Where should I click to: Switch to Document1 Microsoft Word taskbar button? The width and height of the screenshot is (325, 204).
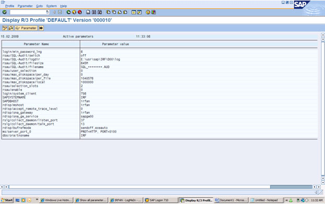coord(231,200)
